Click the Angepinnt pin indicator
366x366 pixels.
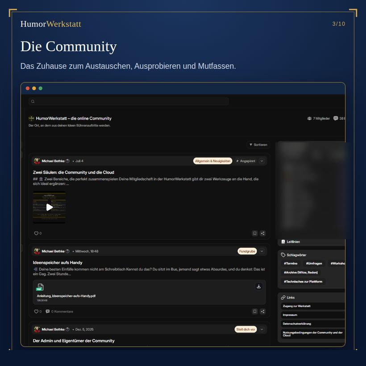click(245, 161)
